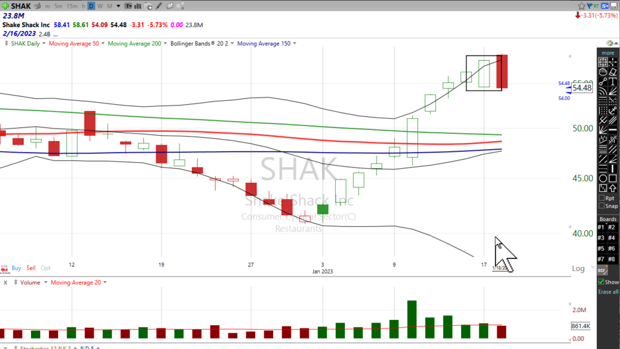Open drawing board #3

click(601, 238)
